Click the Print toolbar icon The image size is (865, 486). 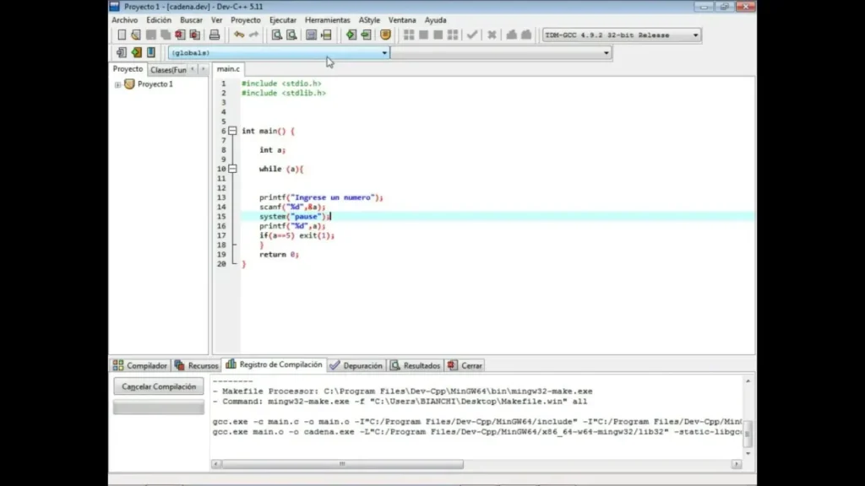click(x=215, y=35)
